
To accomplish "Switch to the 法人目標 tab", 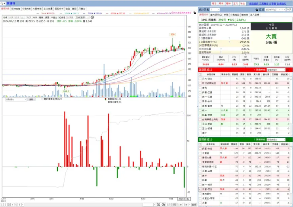I will click(255, 15).
